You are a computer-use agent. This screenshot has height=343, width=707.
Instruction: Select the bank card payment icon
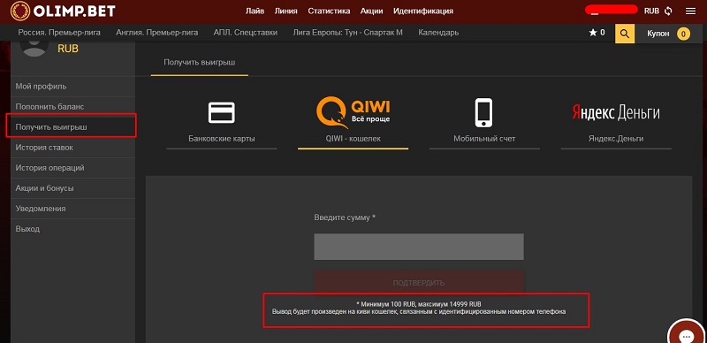pyautogui.click(x=222, y=112)
